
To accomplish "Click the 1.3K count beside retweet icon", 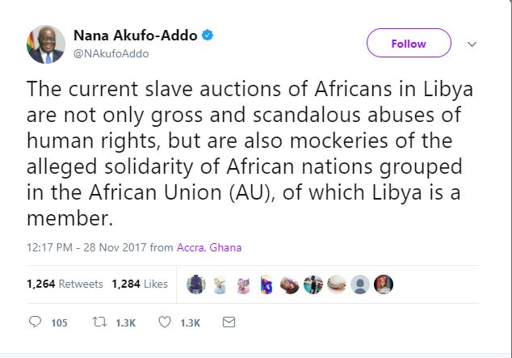I will point(124,323).
